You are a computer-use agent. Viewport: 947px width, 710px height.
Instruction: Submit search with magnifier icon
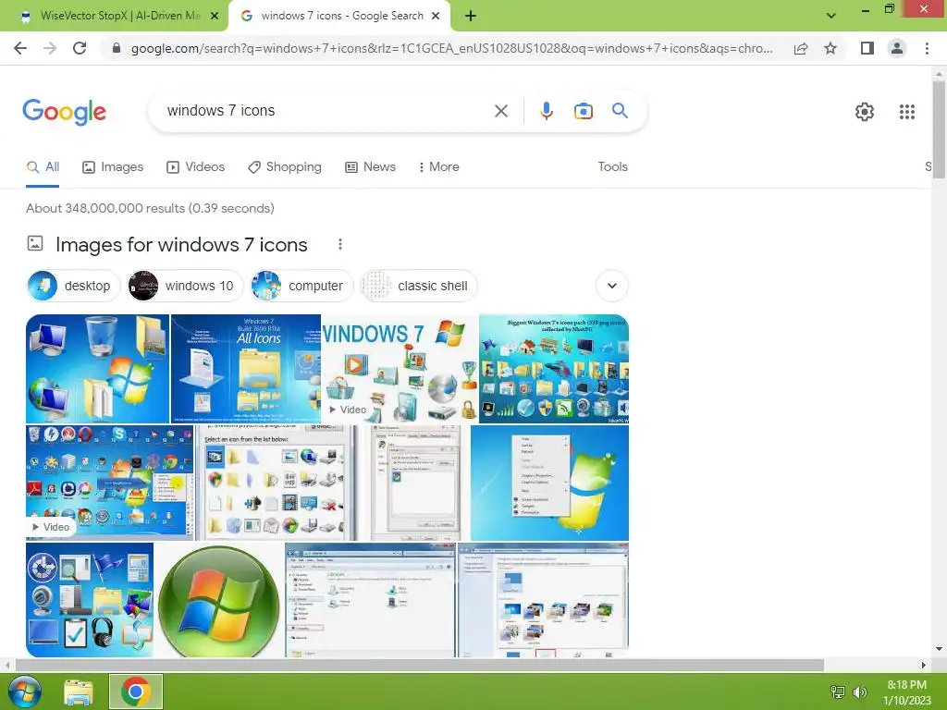click(620, 111)
